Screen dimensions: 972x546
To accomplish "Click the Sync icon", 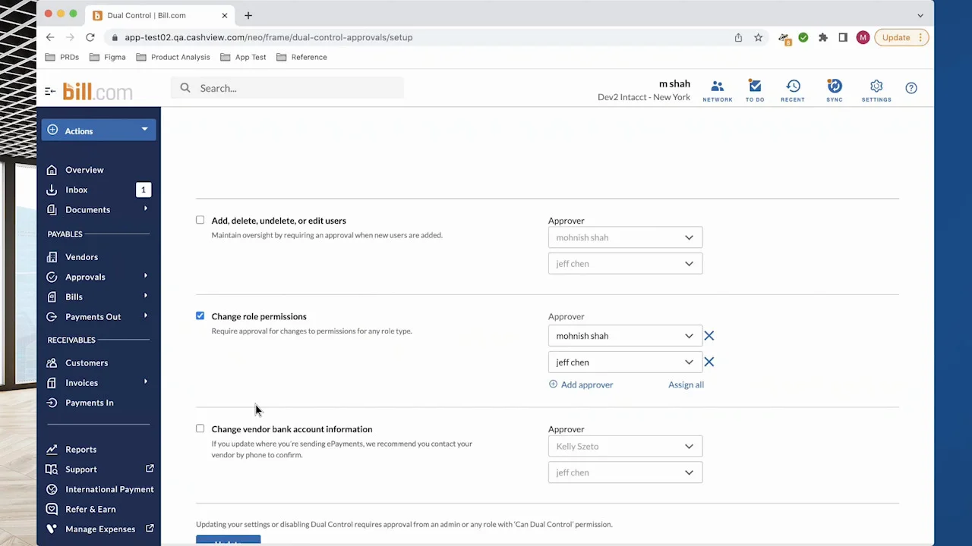I will [x=834, y=89].
